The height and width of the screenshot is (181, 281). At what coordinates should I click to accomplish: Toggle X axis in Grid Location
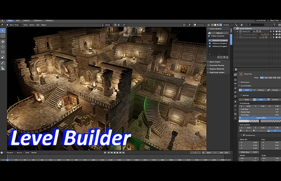pyautogui.click(x=246, y=131)
